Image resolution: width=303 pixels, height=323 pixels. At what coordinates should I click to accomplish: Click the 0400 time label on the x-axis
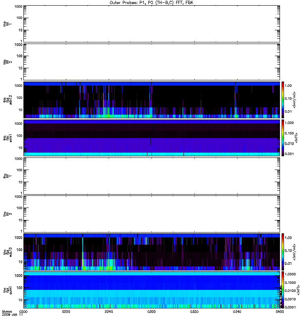pos(280,311)
